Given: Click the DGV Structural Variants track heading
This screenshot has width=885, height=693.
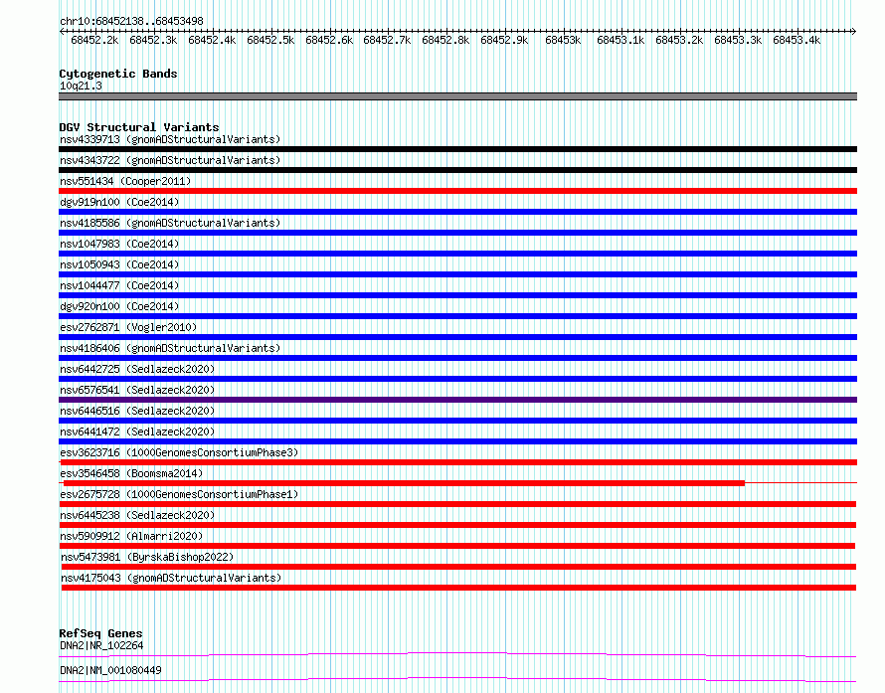Looking at the screenshot, I should click(139, 127).
